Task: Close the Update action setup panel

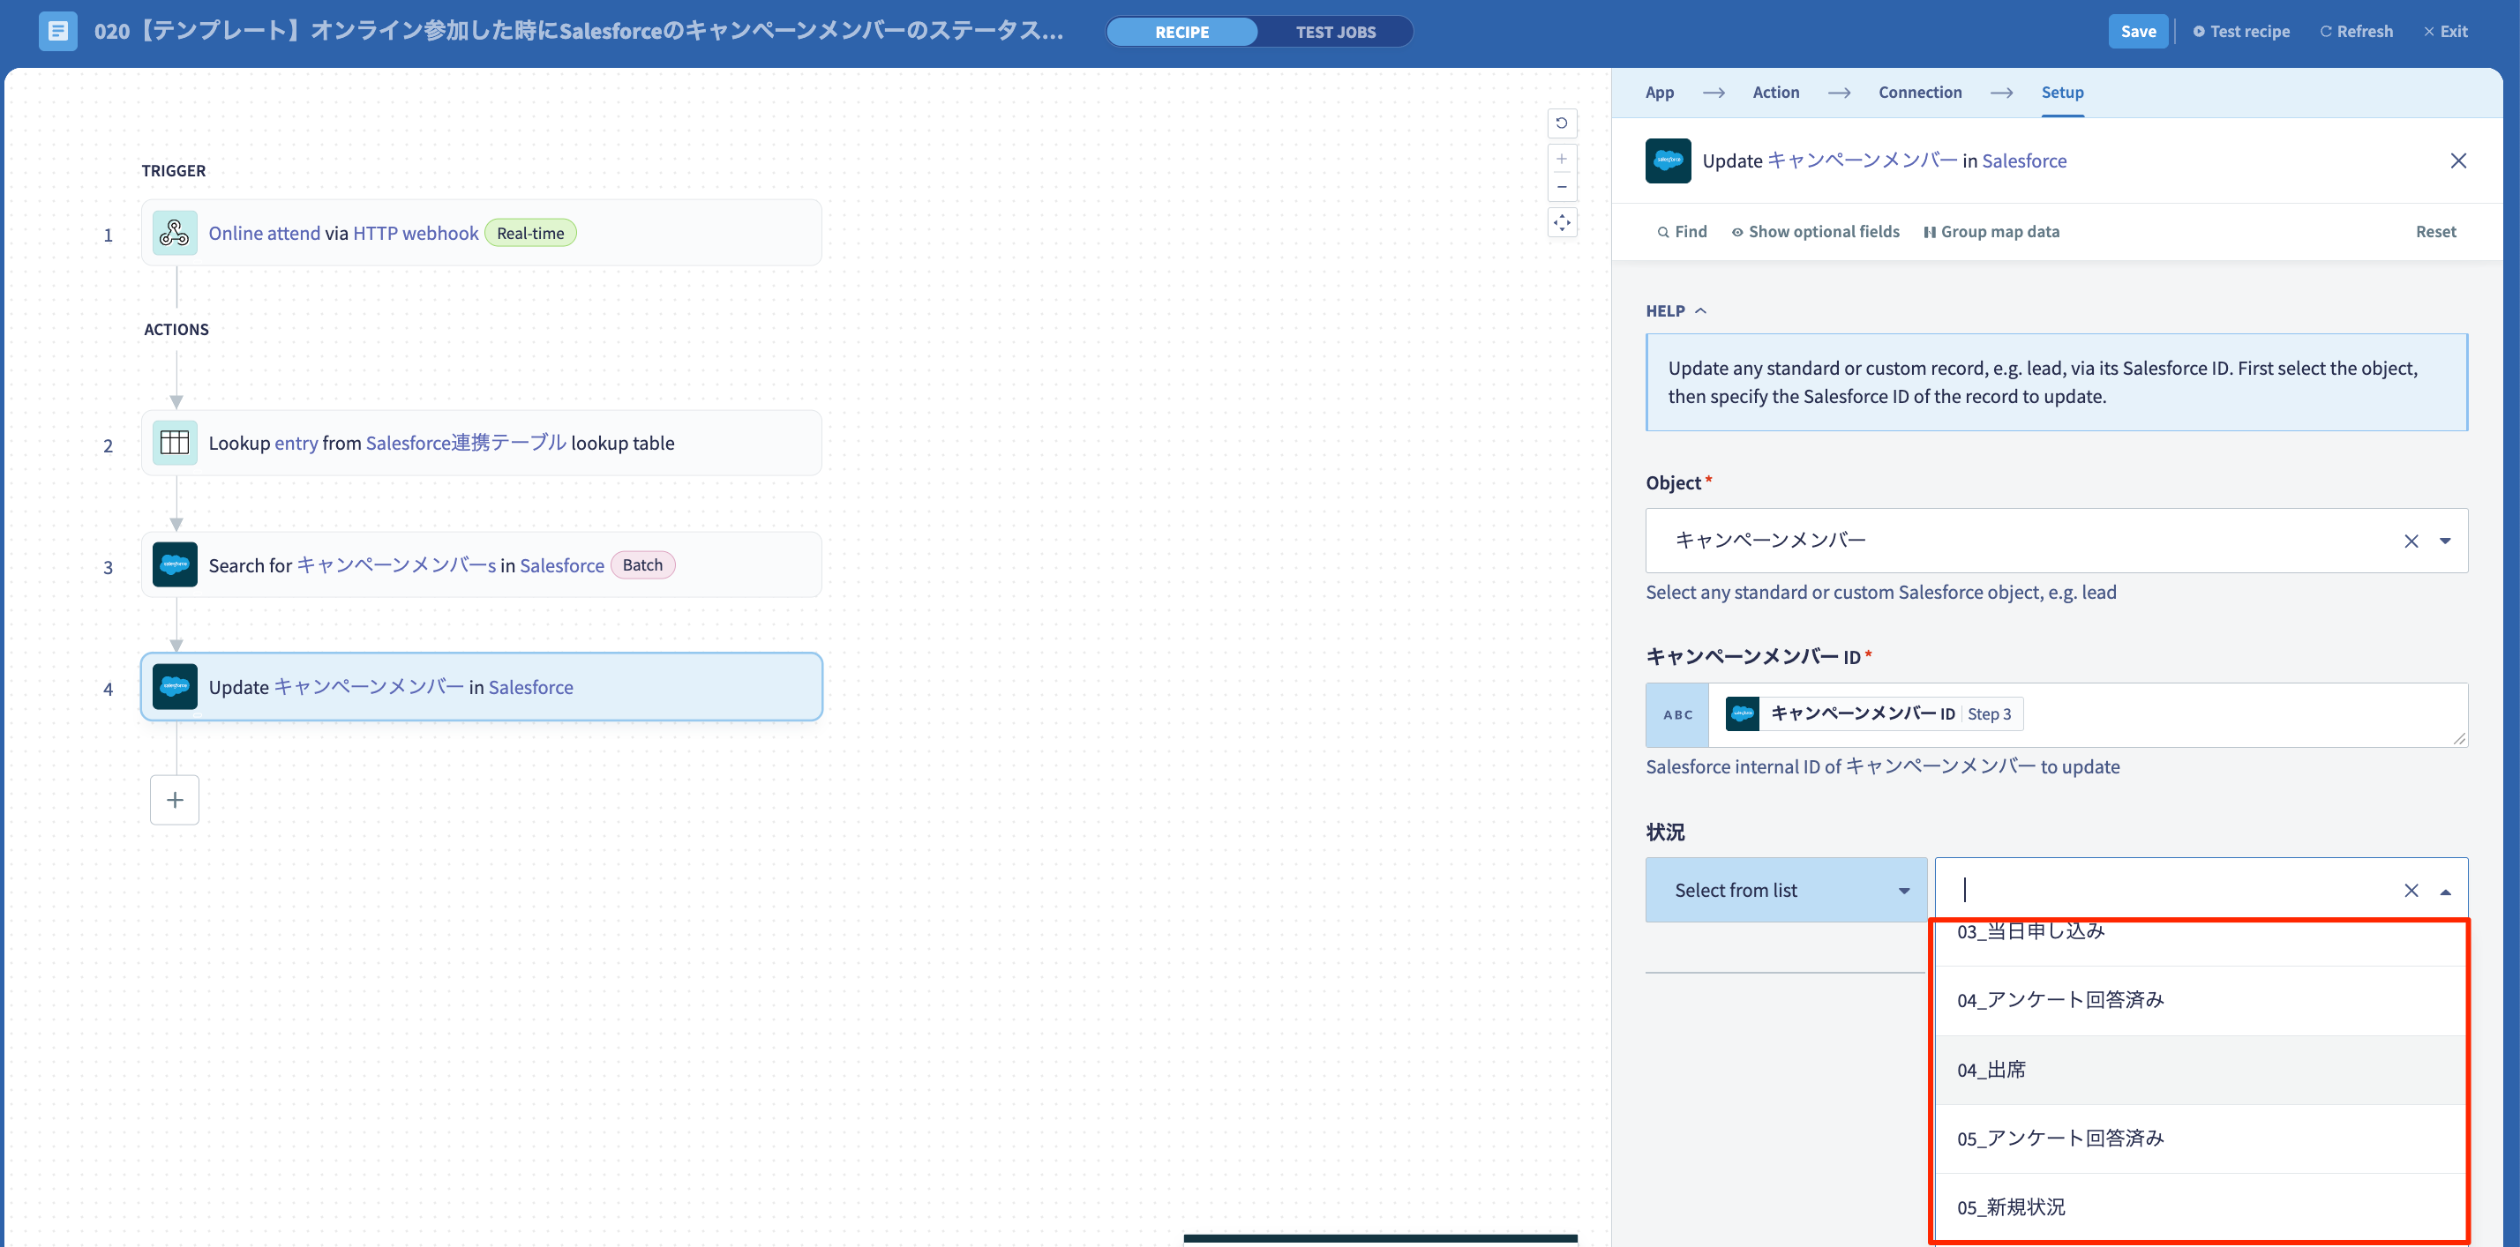Action: [x=2457, y=161]
